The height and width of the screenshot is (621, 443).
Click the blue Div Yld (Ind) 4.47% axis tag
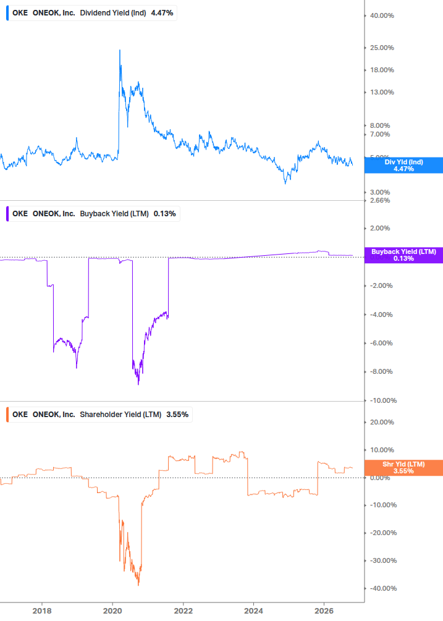[403, 166]
